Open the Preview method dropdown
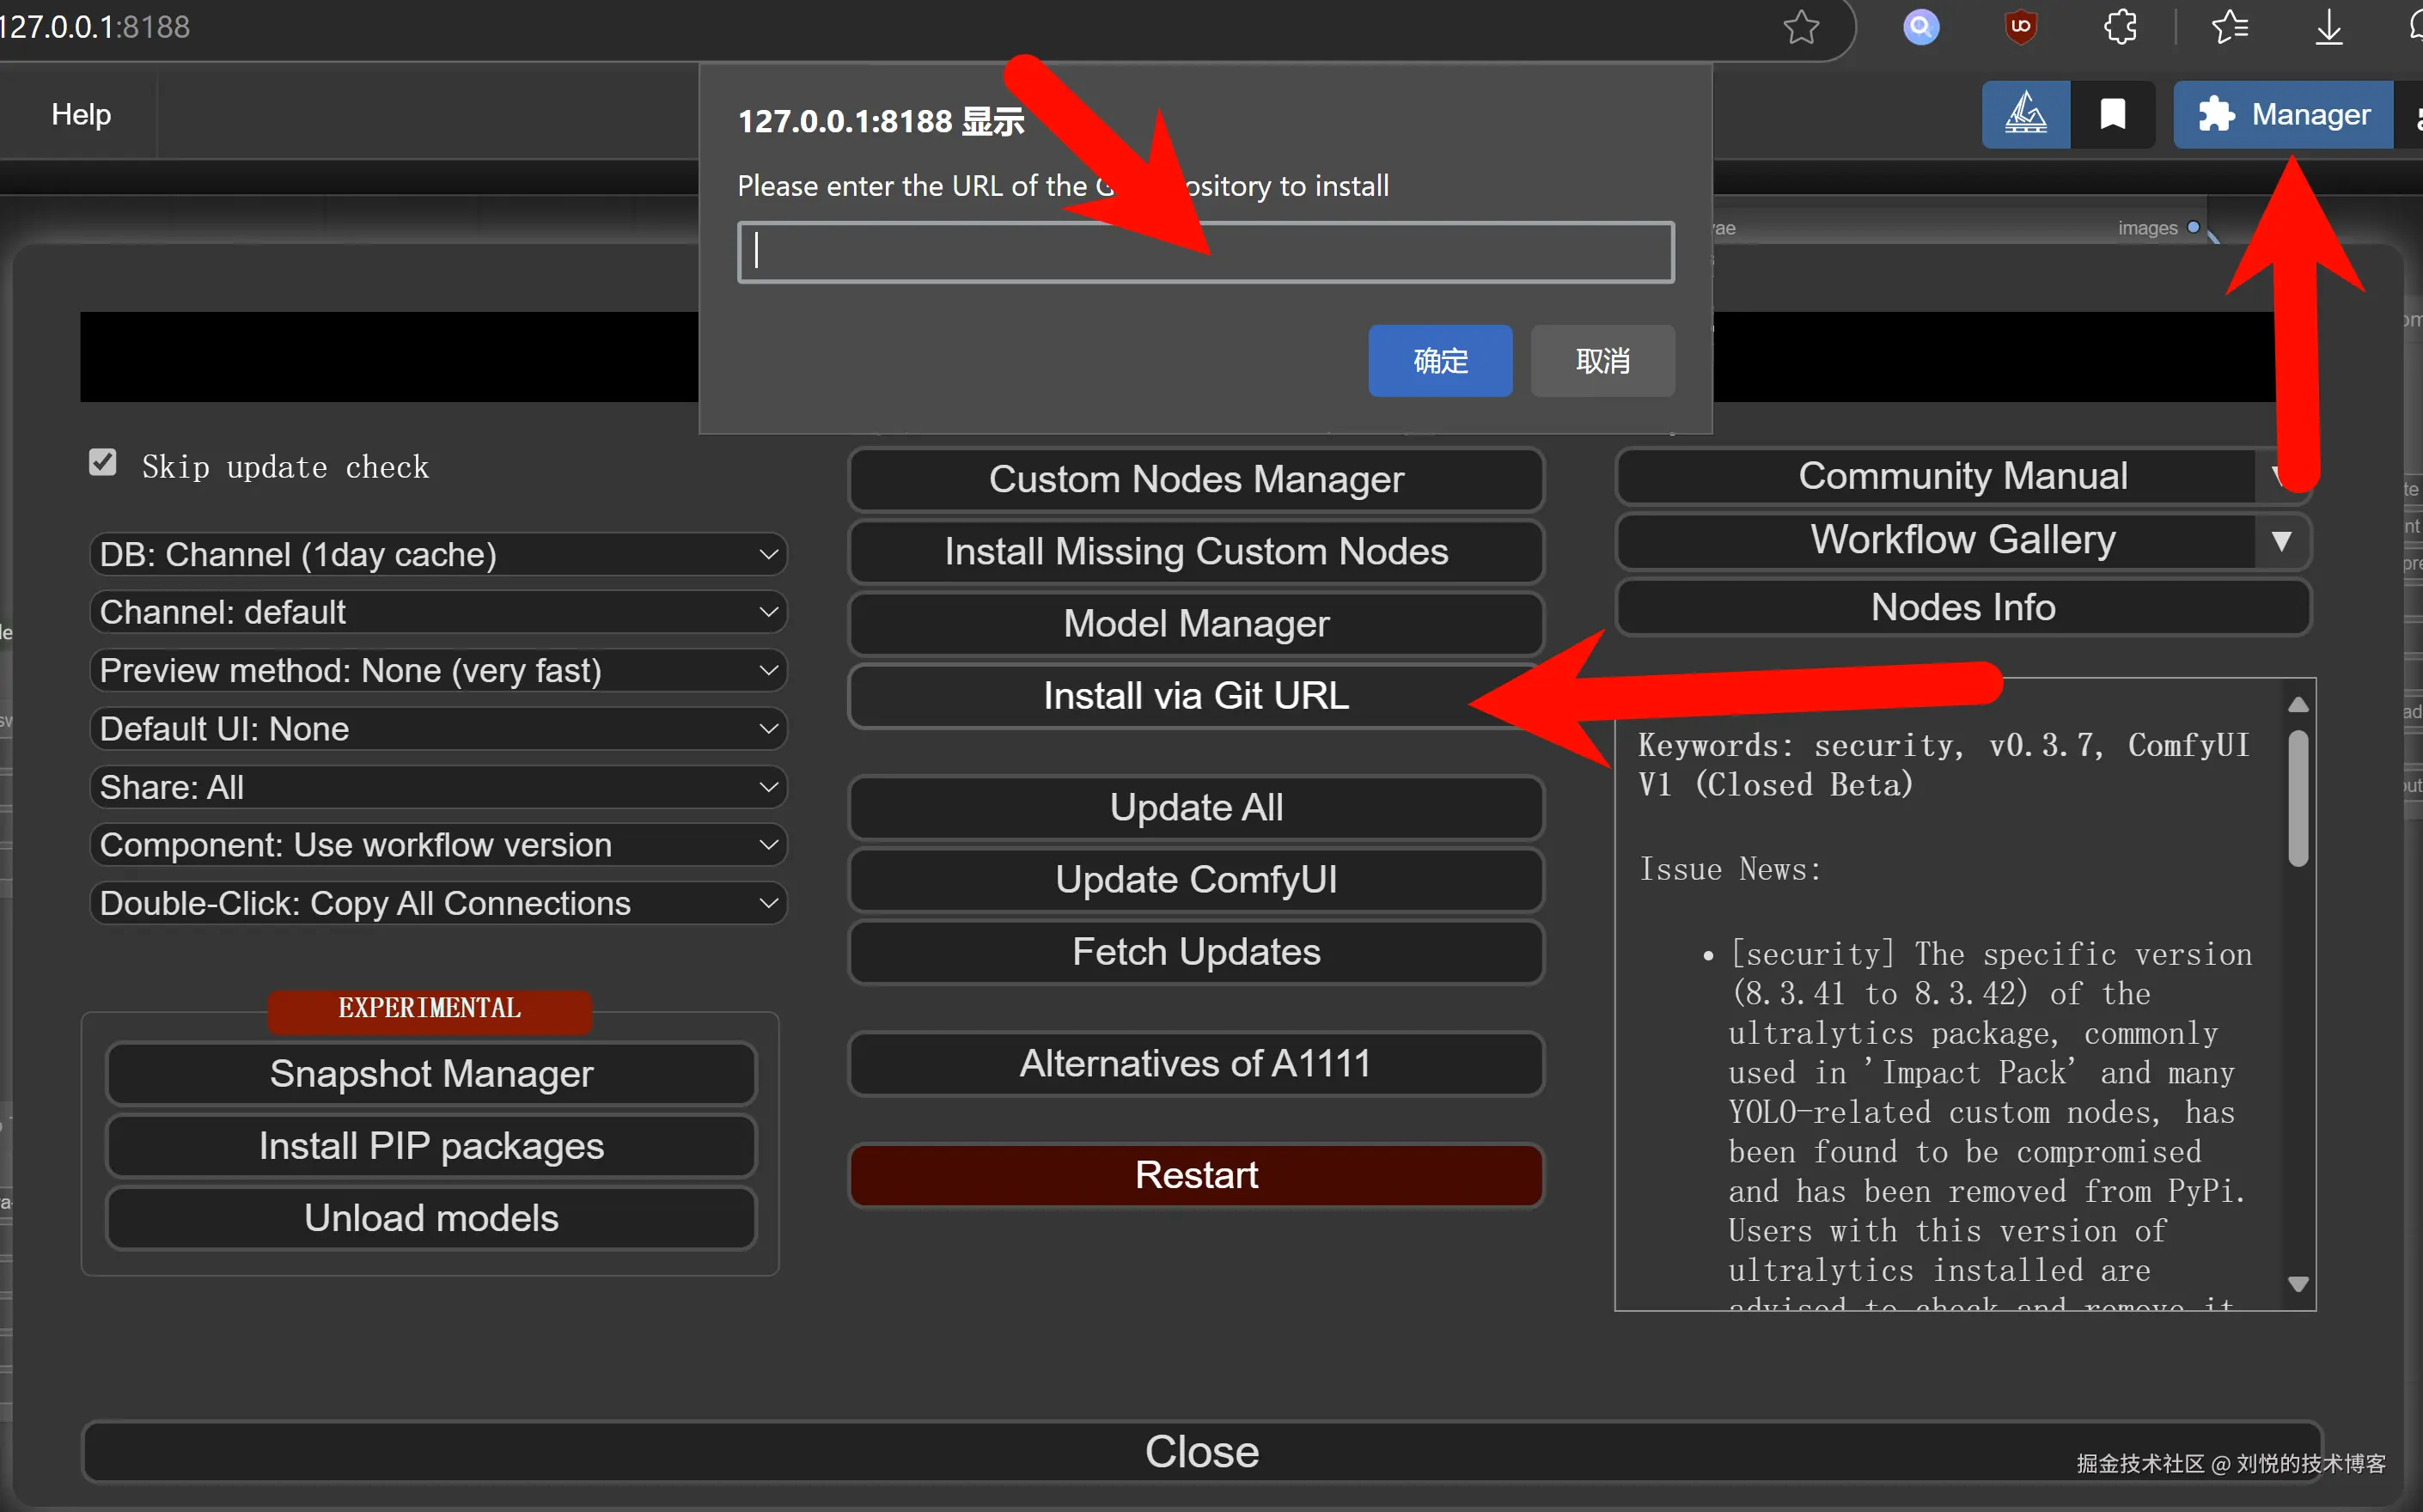The width and height of the screenshot is (2423, 1512). point(438,670)
